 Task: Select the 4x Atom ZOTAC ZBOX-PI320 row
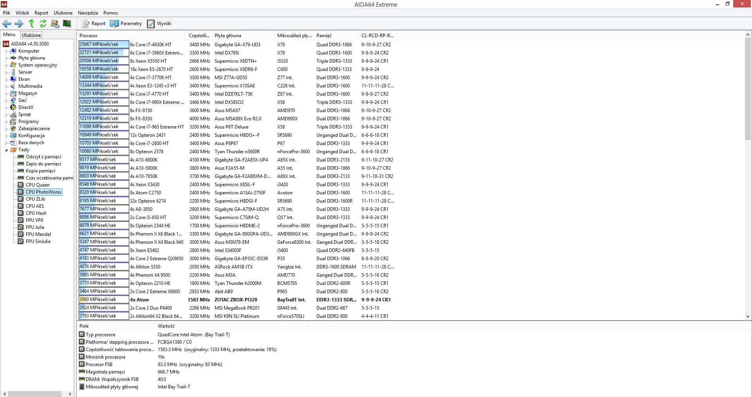pos(237,300)
